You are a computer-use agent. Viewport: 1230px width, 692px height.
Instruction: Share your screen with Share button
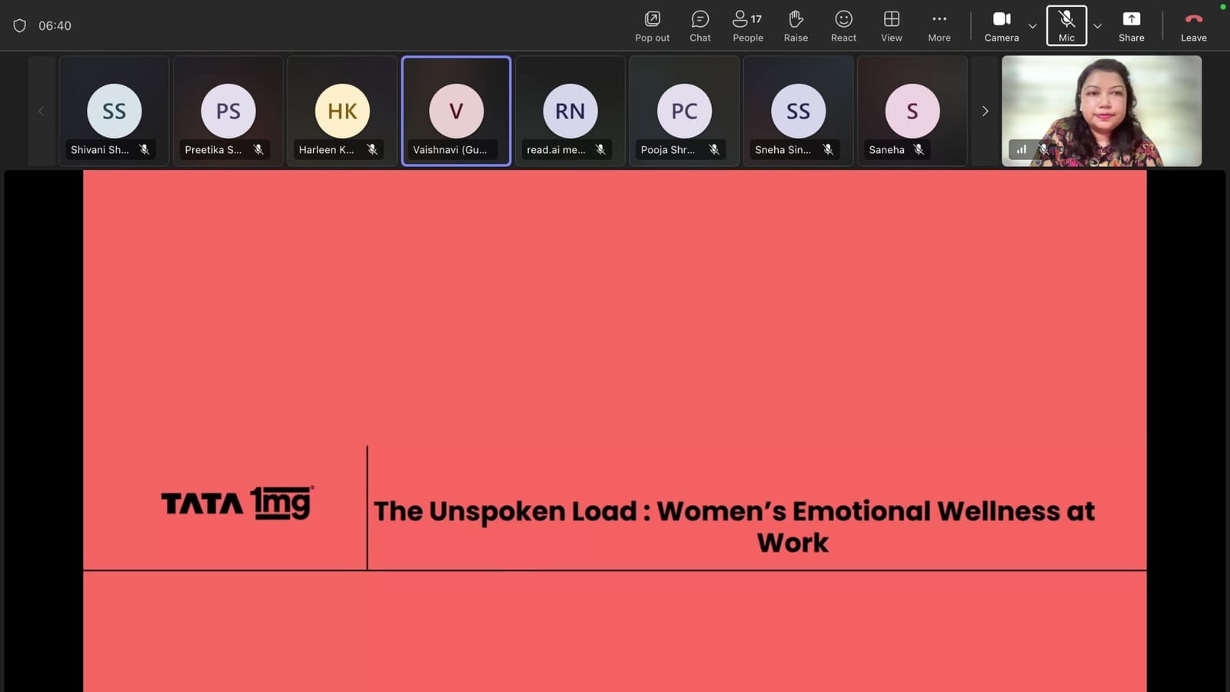click(1131, 26)
